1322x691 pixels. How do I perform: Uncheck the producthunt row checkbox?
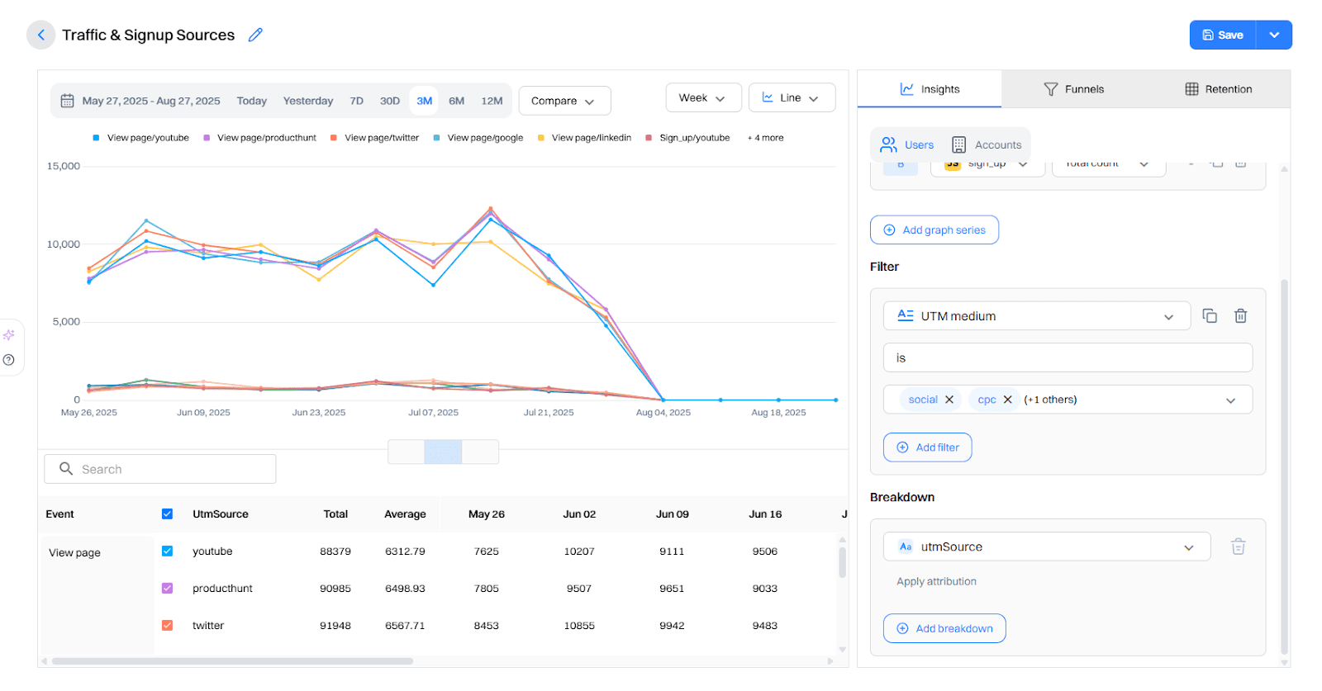(167, 588)
